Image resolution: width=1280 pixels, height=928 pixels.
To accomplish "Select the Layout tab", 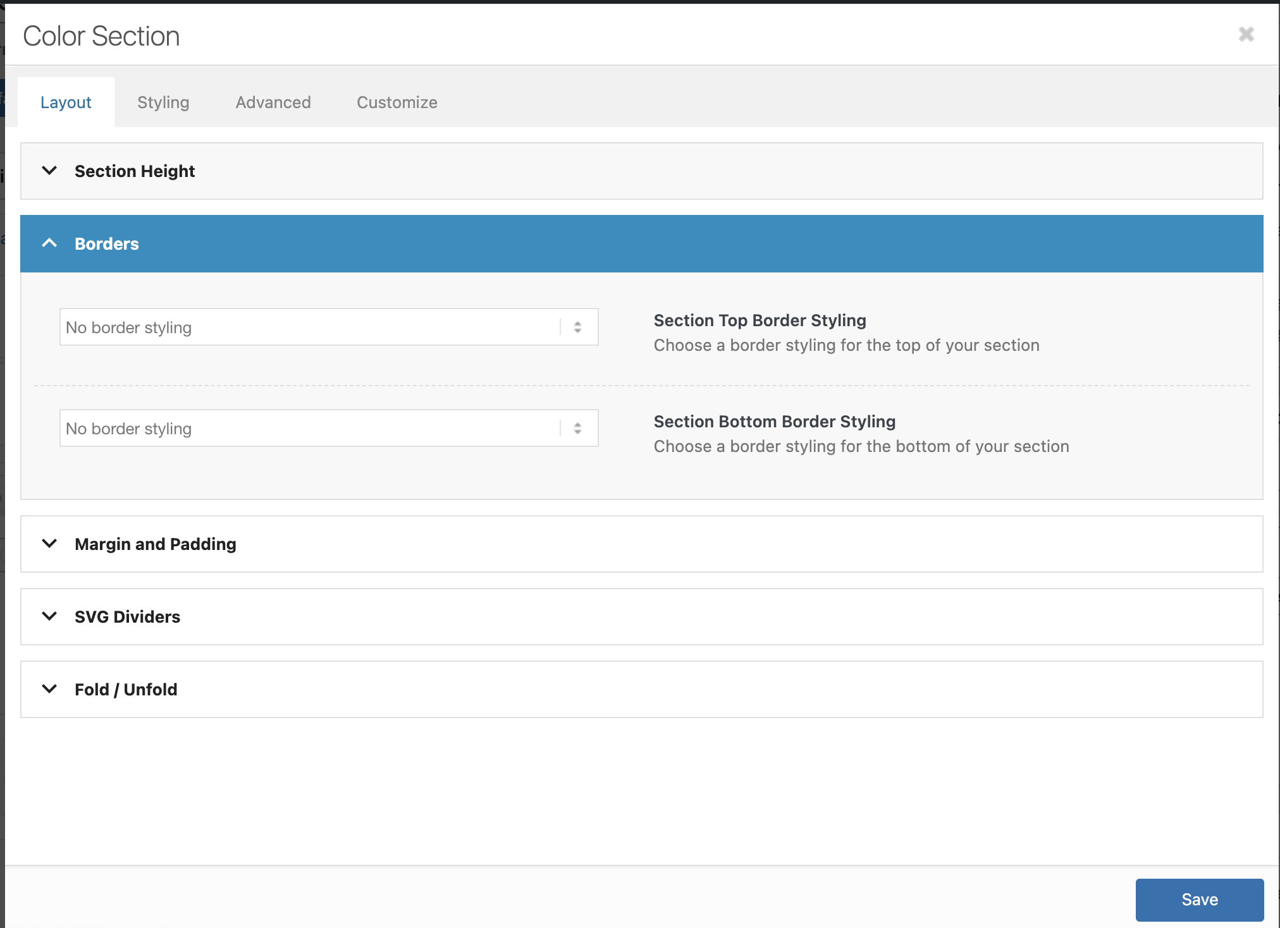I will [x=66, y=102].
